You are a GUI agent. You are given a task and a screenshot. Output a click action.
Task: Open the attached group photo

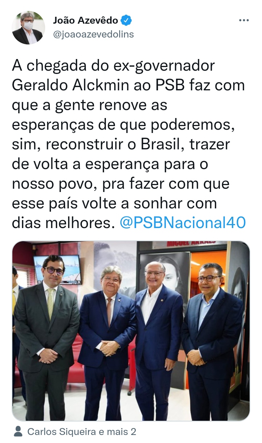coord(131,331)
